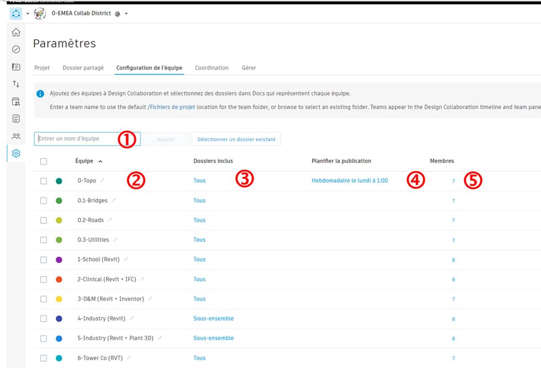The height and width of the screenshot is (368, 541).
Task: Check the 5-Industry (Revit + Plant 3D) row
Action: [44, 339]
